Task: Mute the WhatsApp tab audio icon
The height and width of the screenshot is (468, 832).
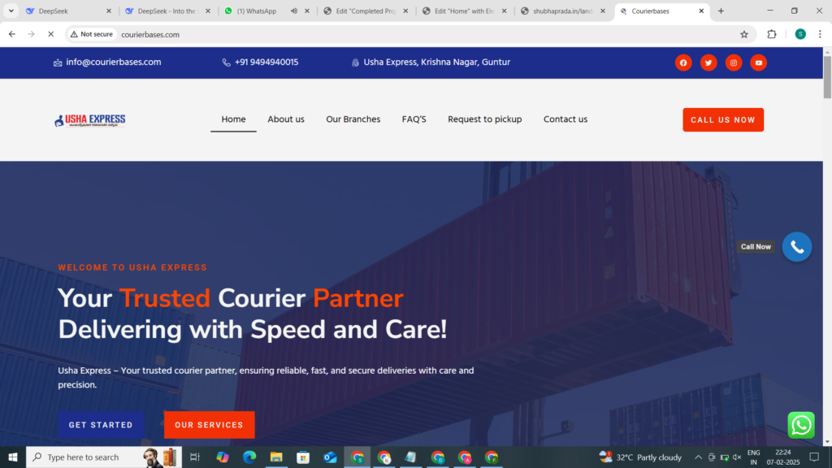Action: tap(294, 11)
